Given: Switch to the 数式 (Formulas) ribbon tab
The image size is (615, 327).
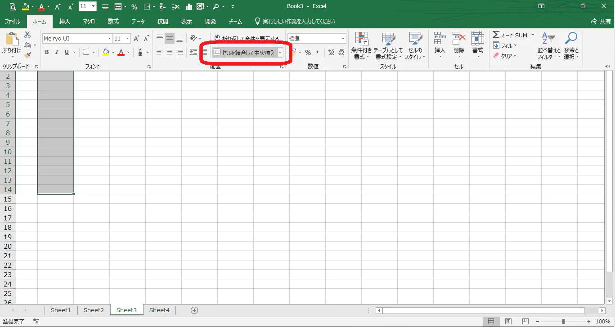Looking at the screenshot, I should (x=113, y=22).
